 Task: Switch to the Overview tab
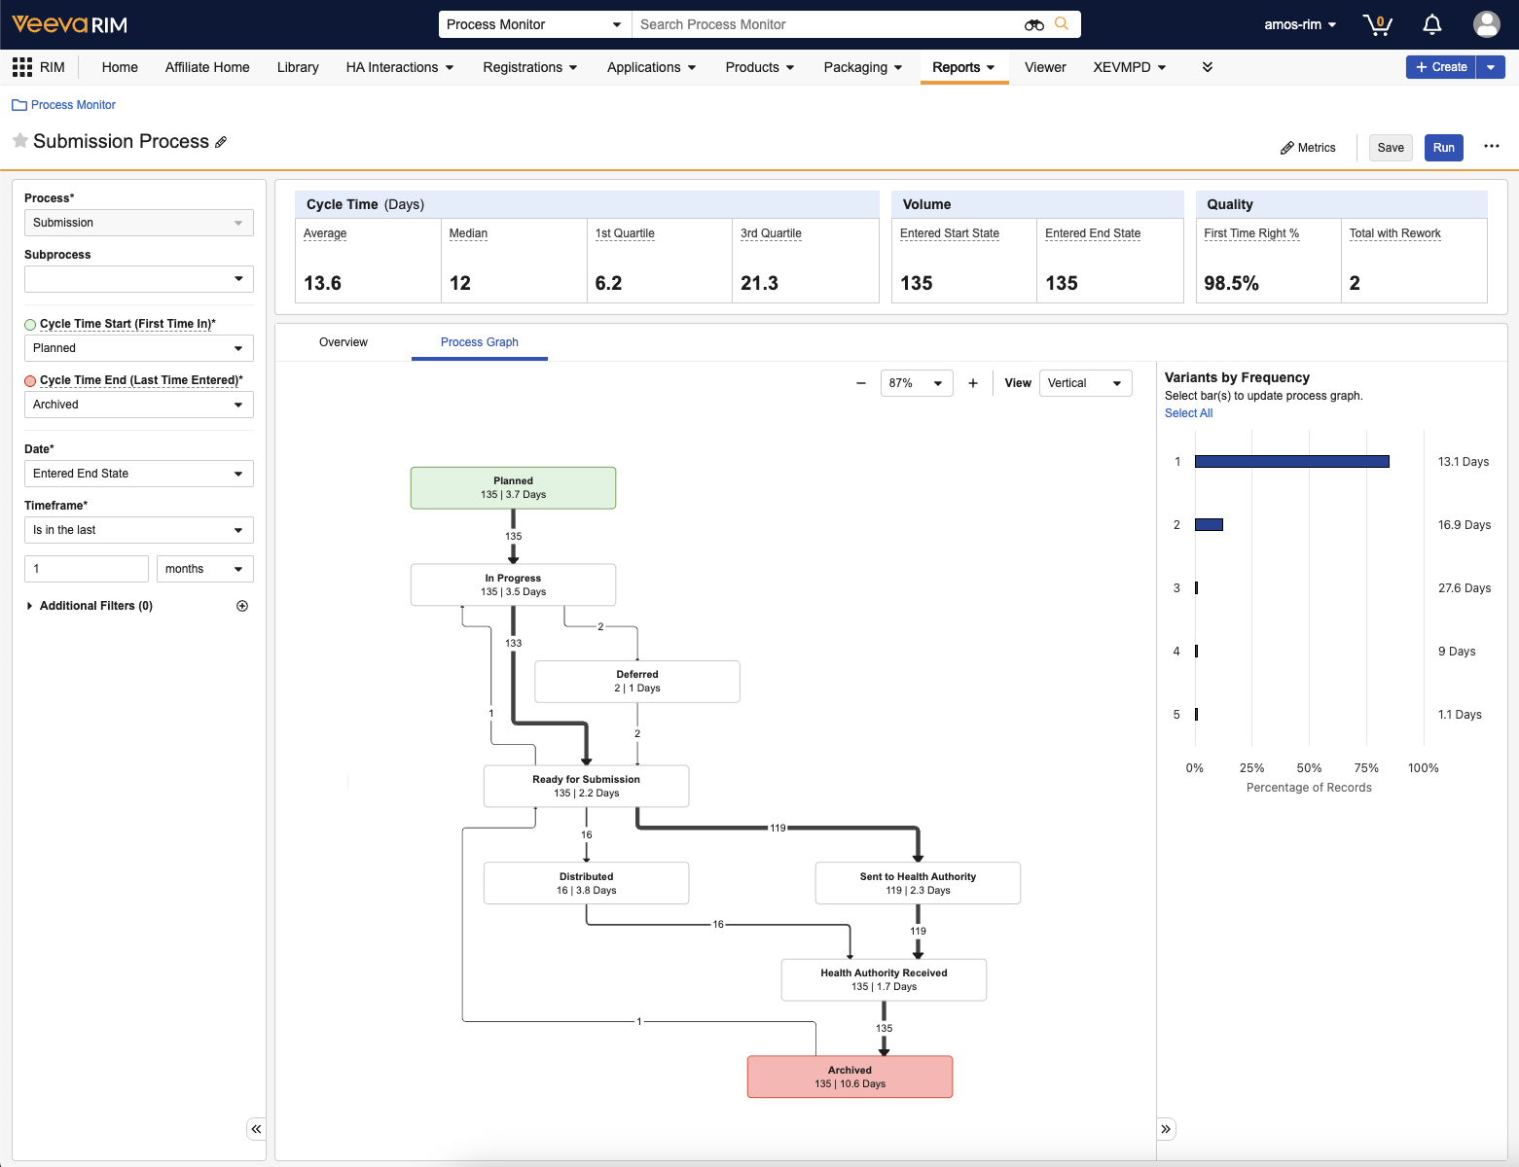point(344,342)
